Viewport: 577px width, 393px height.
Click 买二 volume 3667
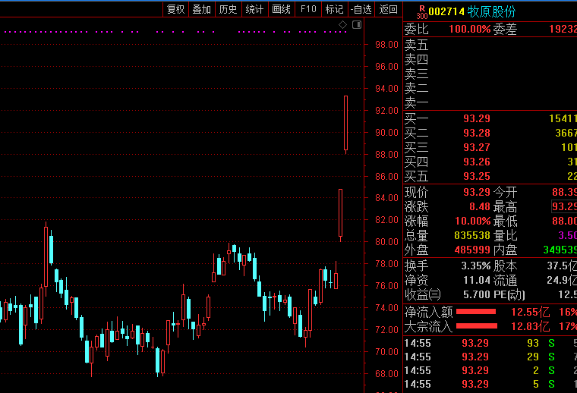click(x=566, y=133)
